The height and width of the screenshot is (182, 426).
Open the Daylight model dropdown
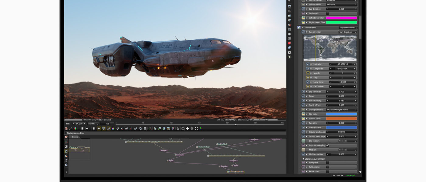(x=341, y=110)
